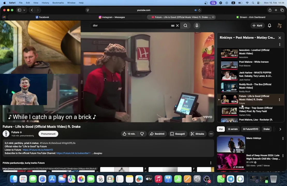Open Safari Share button
Screen dimensions: 287x186
pos(270,10)
